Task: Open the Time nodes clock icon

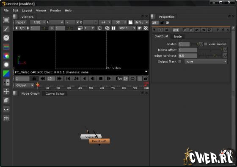Action: [6, 38]
